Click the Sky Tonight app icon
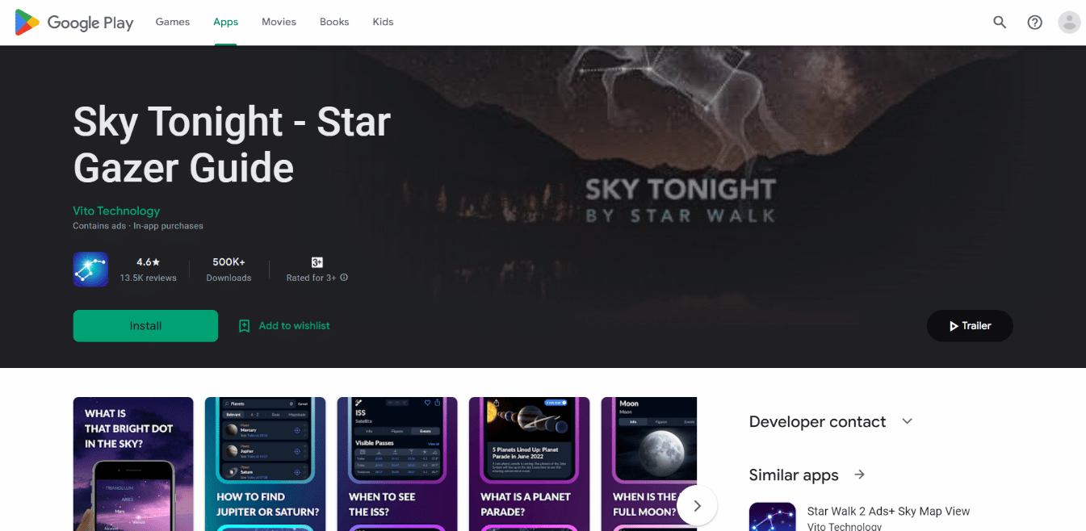This screenshot has width=1086, height=531. click(x=90, y=270)
